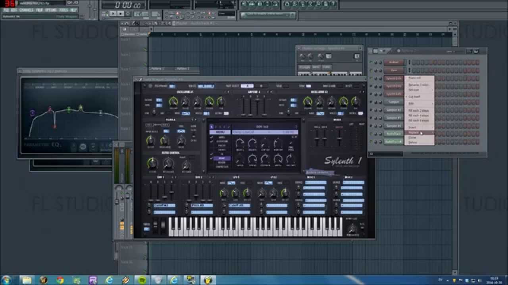Viewport: 508px width, 285px height.
Task: Click the Master slider in Sylenth1 mixer
Action: (x=339, y=137)
